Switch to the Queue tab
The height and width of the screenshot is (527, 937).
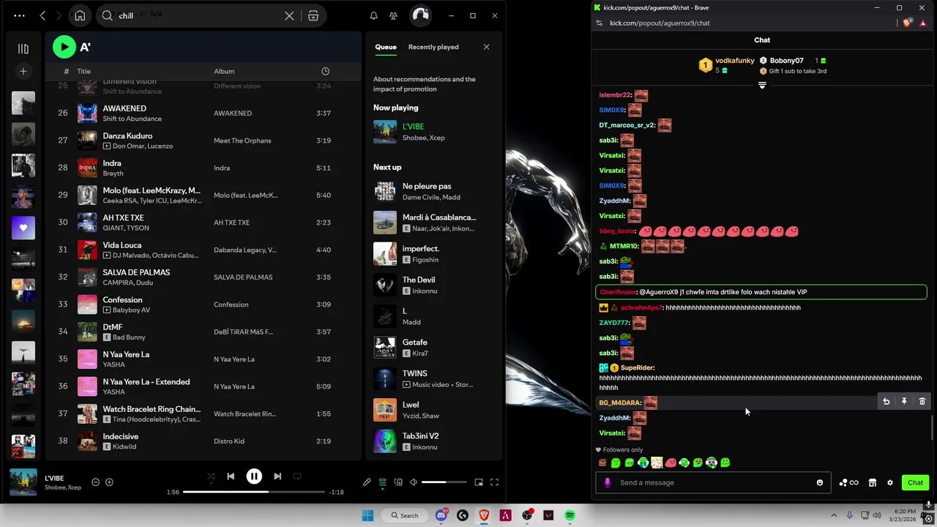pyautogui.click(x=386, y=47)
